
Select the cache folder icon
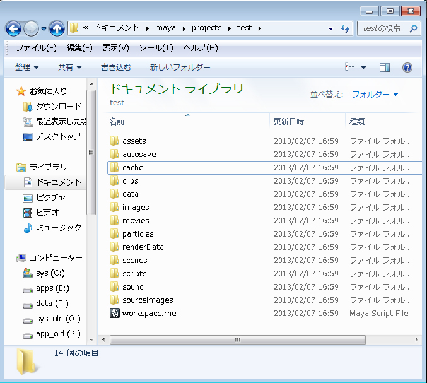click(114, 167)
